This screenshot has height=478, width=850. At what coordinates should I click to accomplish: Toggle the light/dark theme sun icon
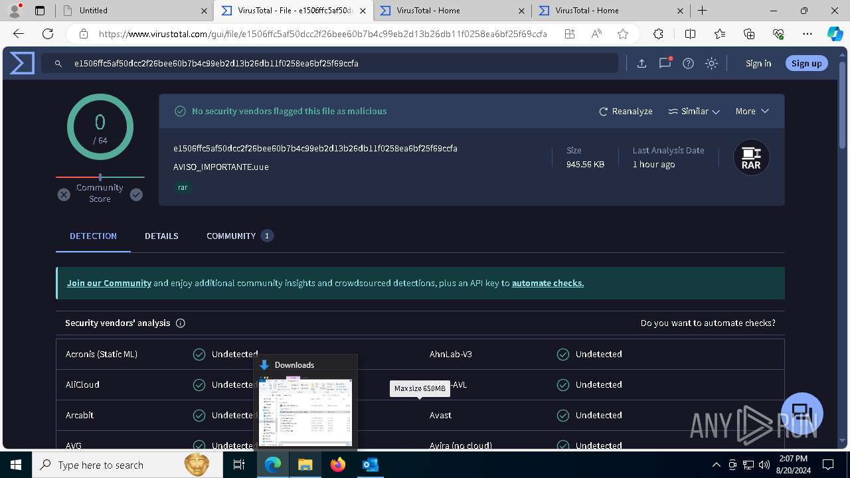[x=712, y=64]
